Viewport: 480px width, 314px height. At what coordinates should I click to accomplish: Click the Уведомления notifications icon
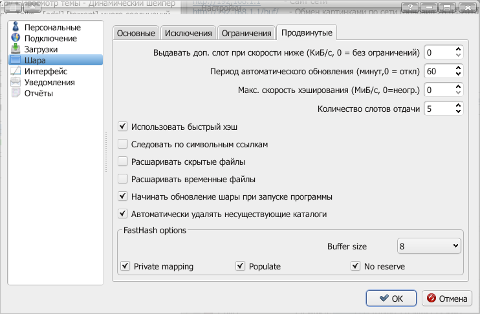(x=16, y=82)
